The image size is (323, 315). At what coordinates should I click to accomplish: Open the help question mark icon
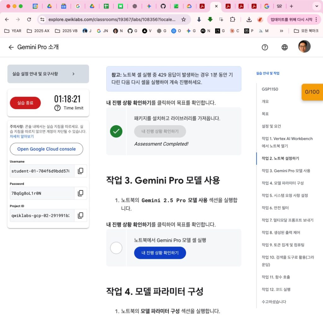tap(265, 47)
